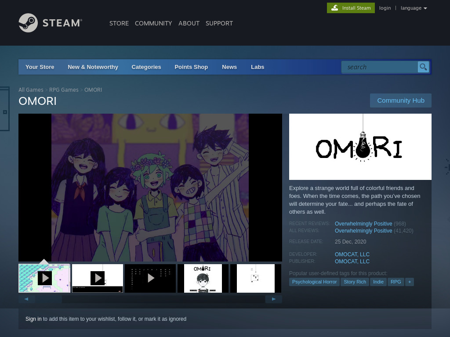Open the New & Noteworthy tab

(93, 67)
